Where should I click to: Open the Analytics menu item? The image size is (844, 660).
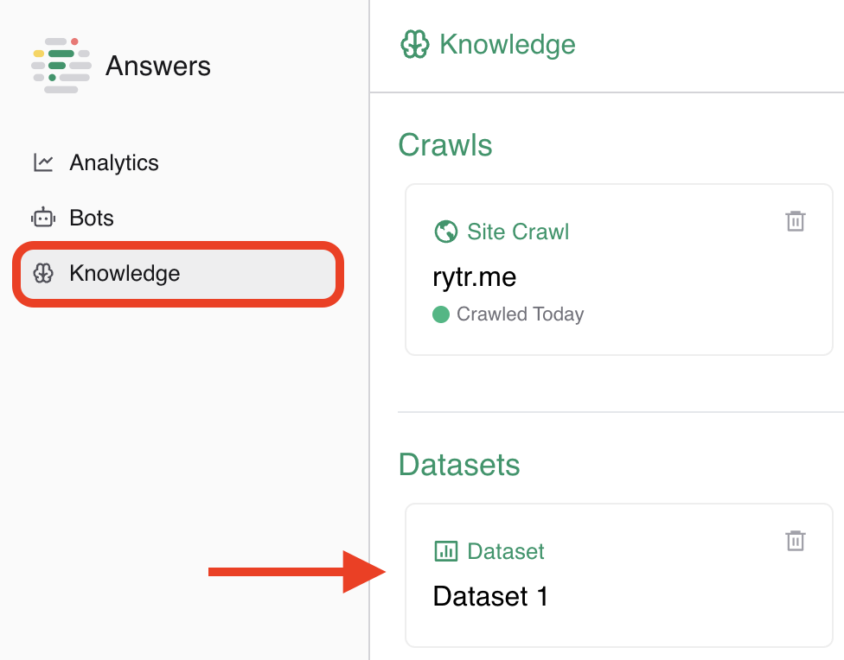(113, 162)
